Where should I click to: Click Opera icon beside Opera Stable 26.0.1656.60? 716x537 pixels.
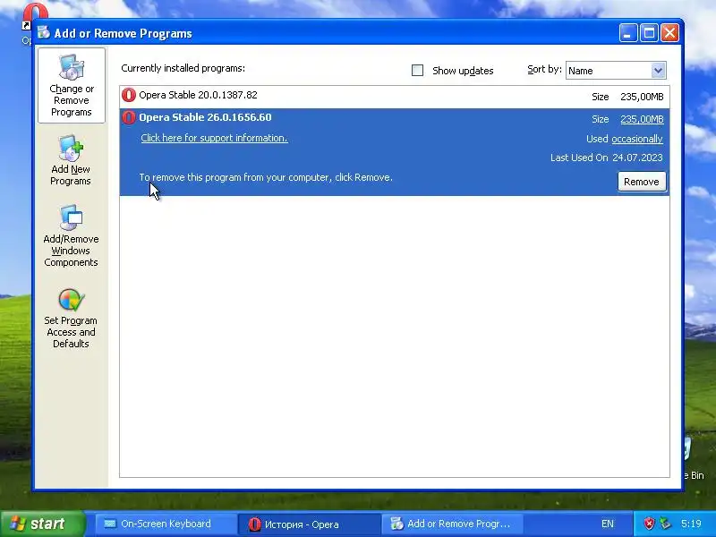(129, 117)
